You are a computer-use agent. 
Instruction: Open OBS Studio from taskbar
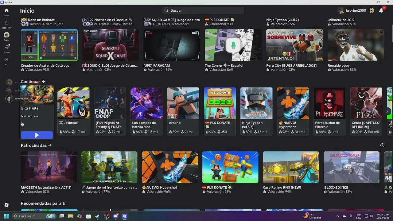pos(107,216)
